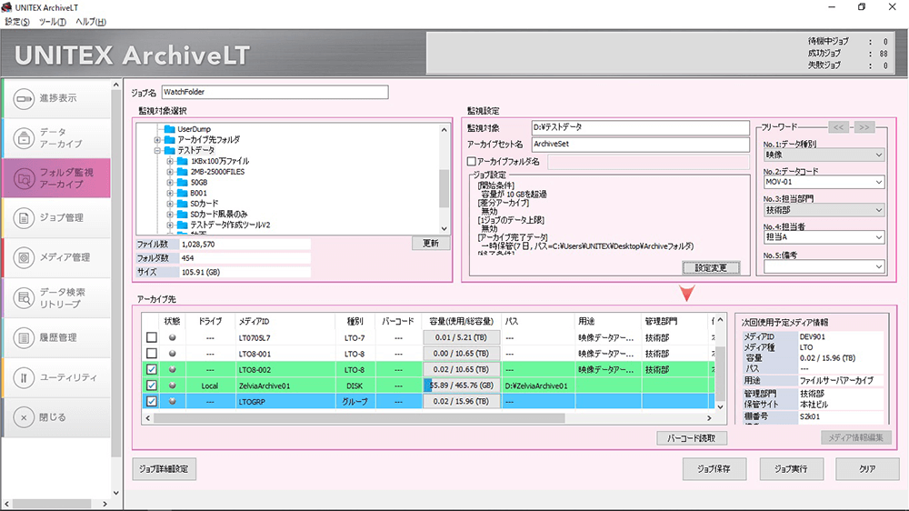Image resolution: width=909 pixels, height=511 pixels.
Task: Open the ユーティリティ sidebar icon
Action: pos(24,377)
